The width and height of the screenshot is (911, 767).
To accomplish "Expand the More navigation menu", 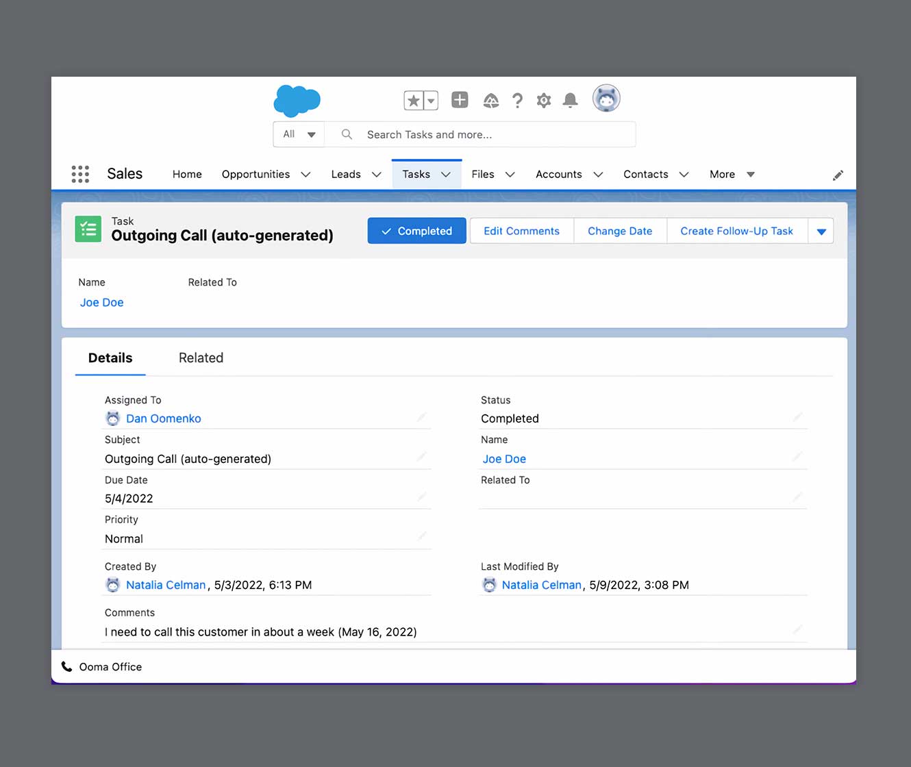I will coord(732,174).
